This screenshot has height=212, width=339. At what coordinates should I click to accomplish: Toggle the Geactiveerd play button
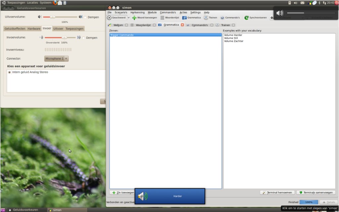tap(109, 18)
